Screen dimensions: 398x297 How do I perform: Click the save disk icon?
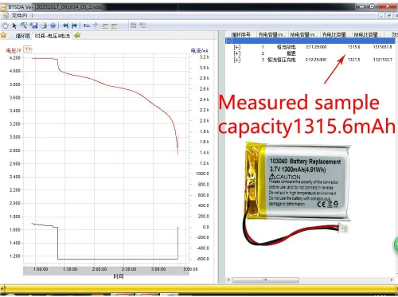[x=33, y=25]
